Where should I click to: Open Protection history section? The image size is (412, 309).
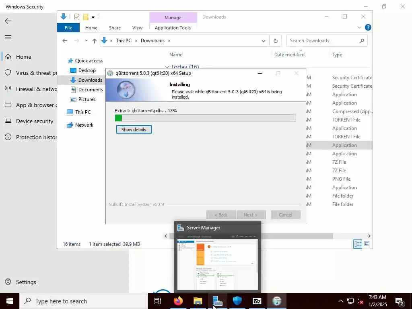(31, 137)
